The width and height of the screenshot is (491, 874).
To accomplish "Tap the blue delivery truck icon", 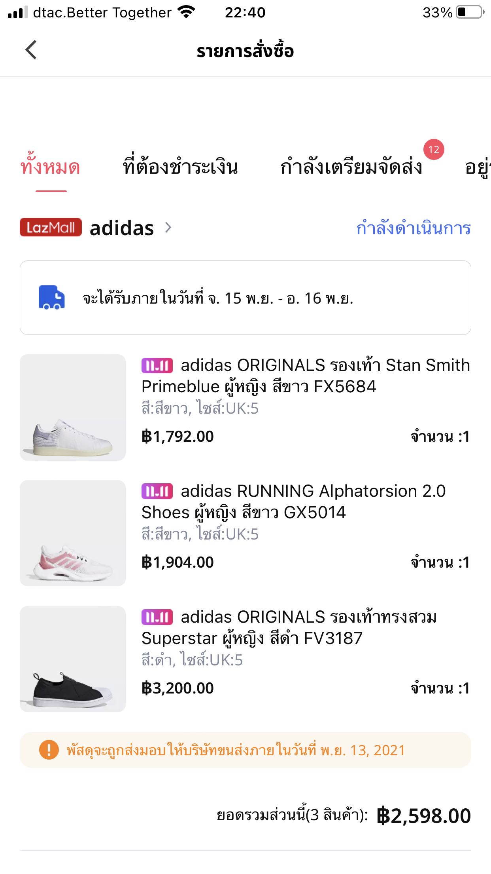I will pos(51,297).
